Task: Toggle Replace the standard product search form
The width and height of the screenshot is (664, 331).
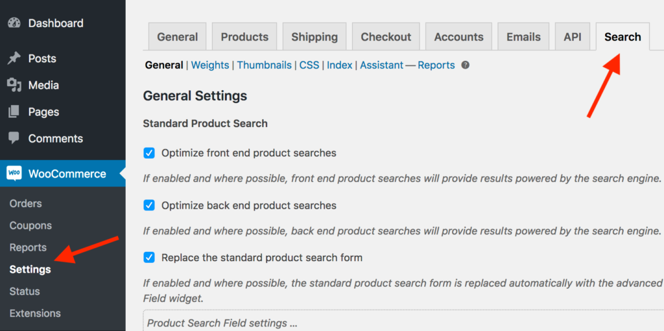Action: point(149,257)
